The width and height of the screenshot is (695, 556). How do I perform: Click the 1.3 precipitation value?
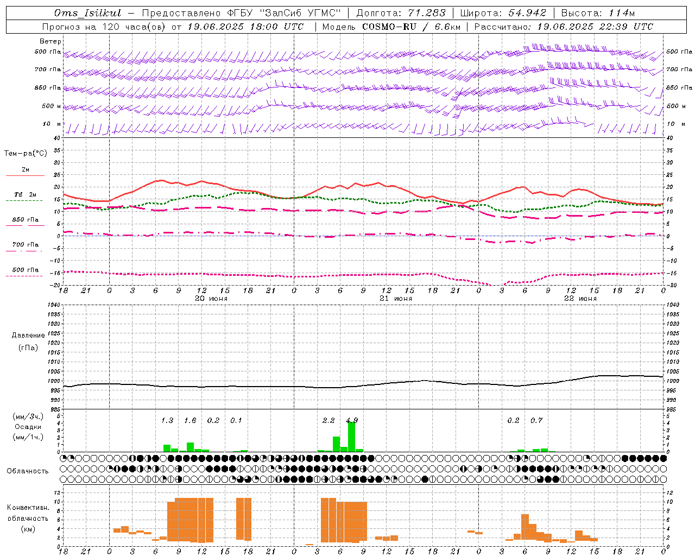coord(167,421)
